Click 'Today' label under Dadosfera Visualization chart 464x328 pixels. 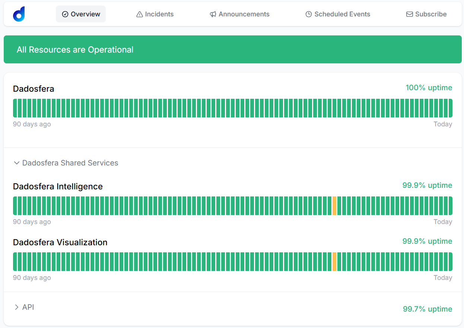[443, 278]
